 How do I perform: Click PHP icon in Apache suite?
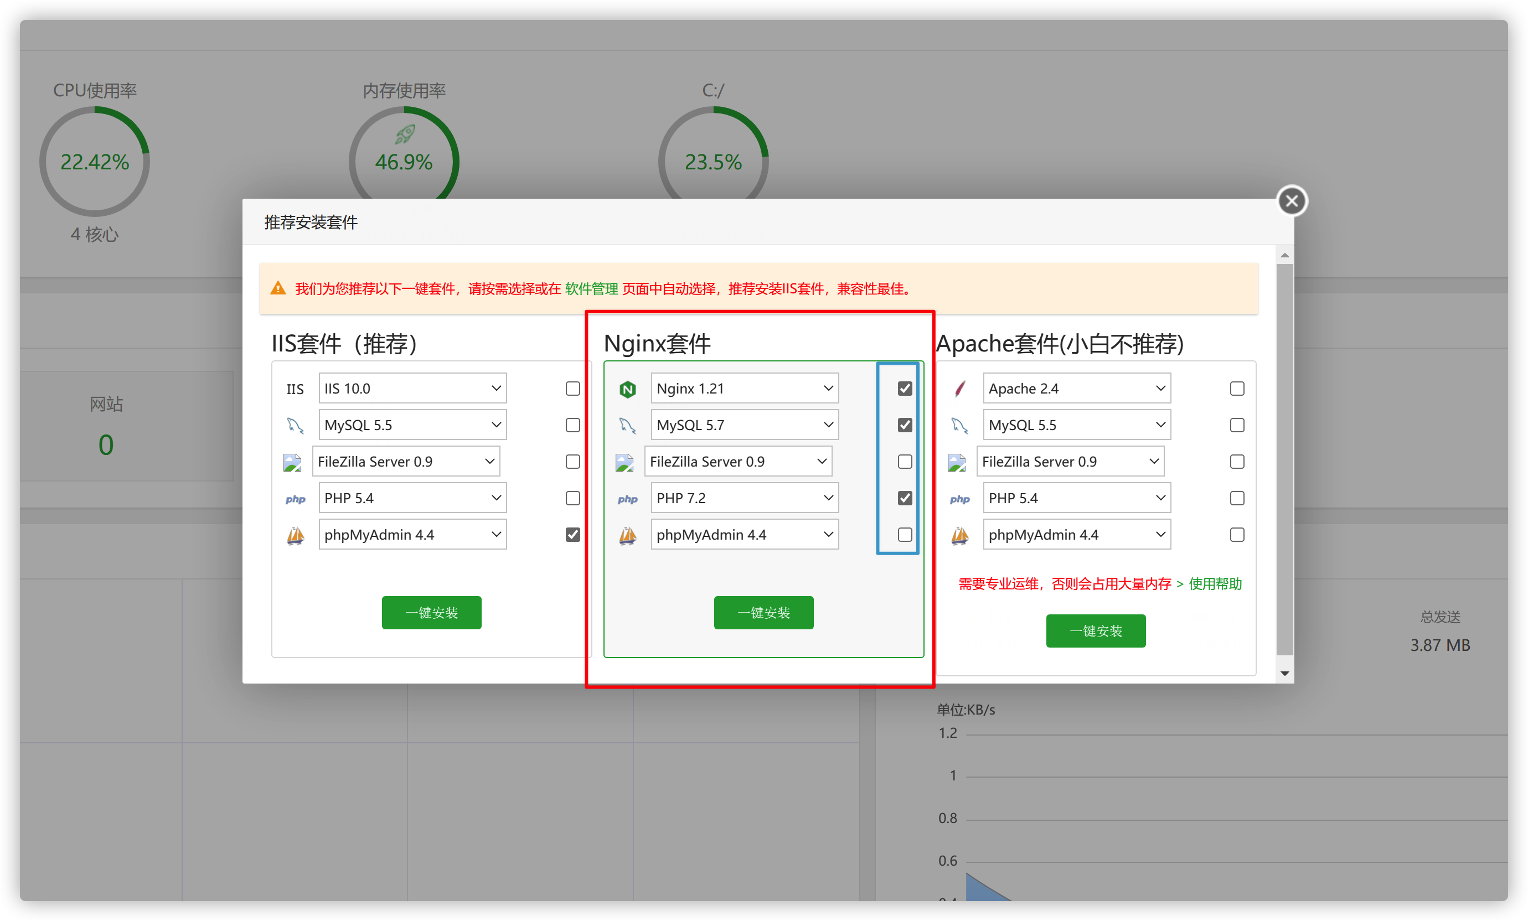pos(959,499)
